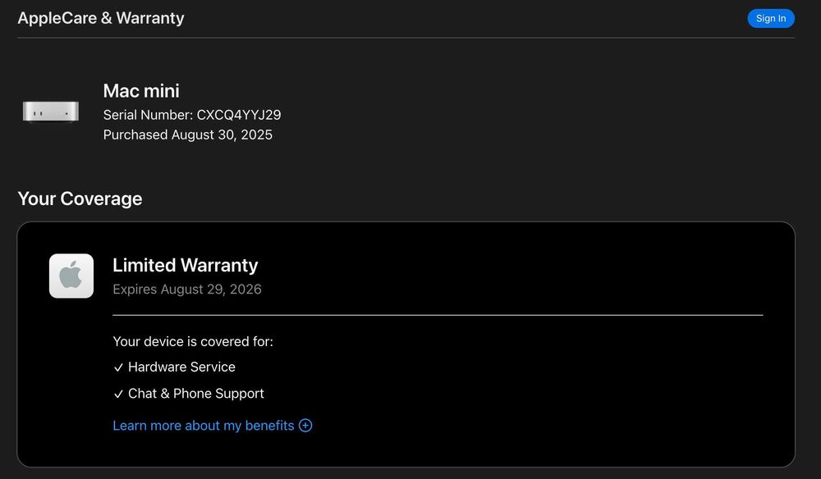Click the Your Coverage section heading

[x=80, y=198]
